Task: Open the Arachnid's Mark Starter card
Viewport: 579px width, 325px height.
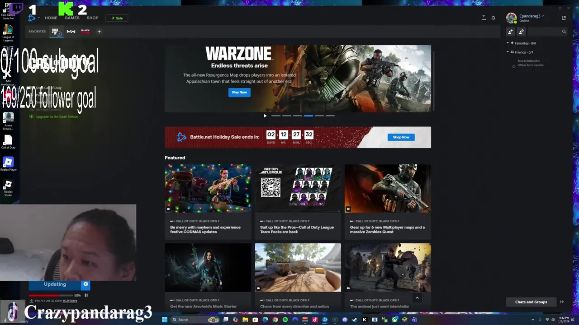Action: (x=208, y=277)
